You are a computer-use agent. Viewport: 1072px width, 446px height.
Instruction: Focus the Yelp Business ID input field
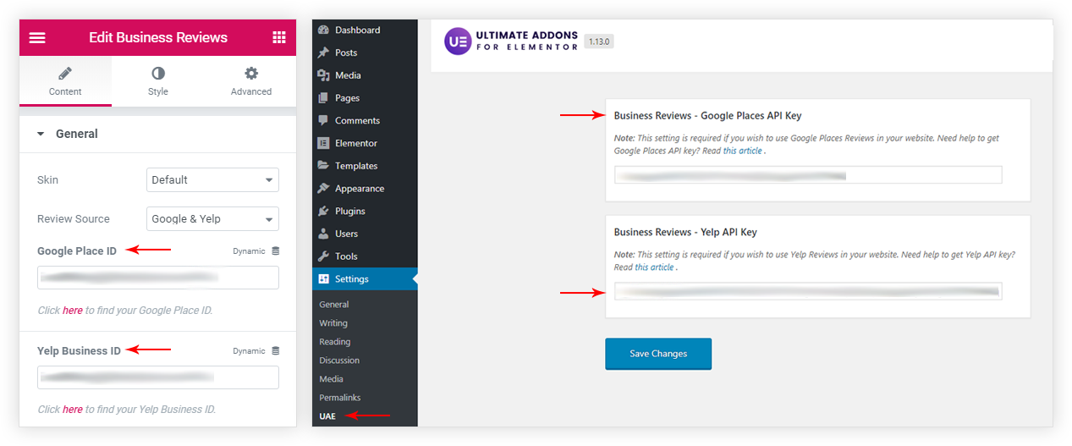tap(158, 377)
